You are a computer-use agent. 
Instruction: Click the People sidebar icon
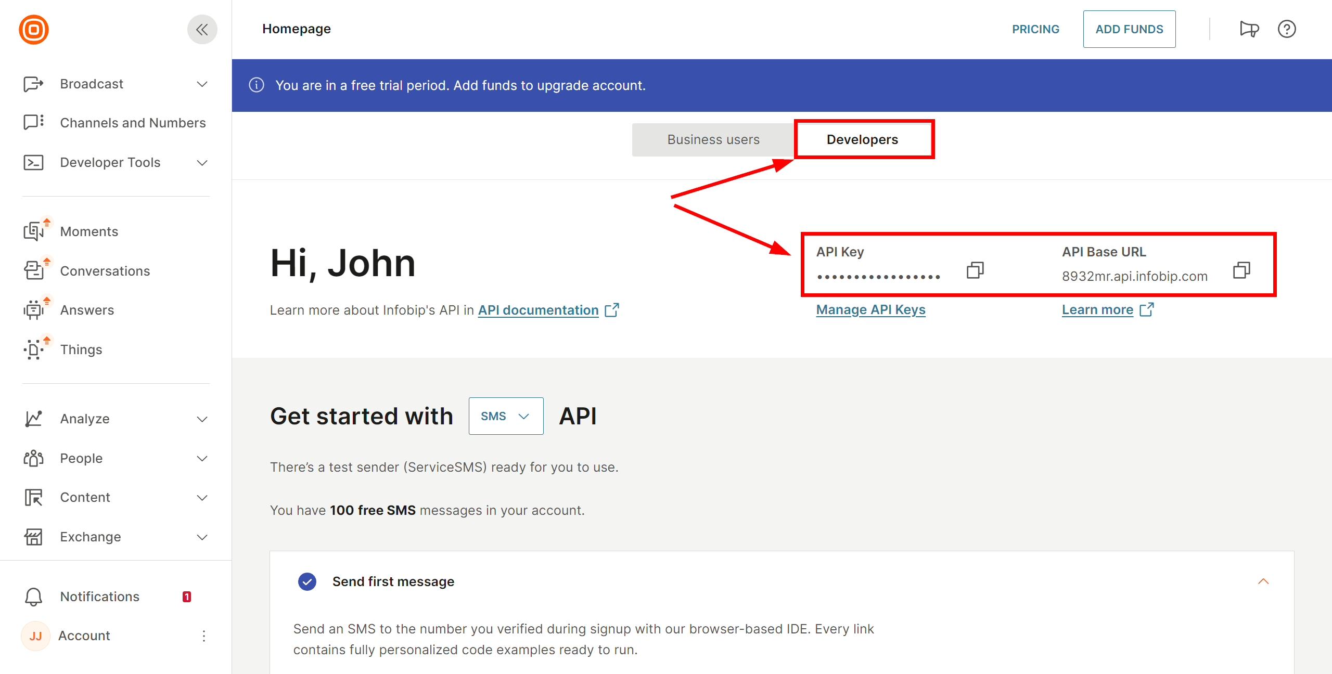point(33,458)
